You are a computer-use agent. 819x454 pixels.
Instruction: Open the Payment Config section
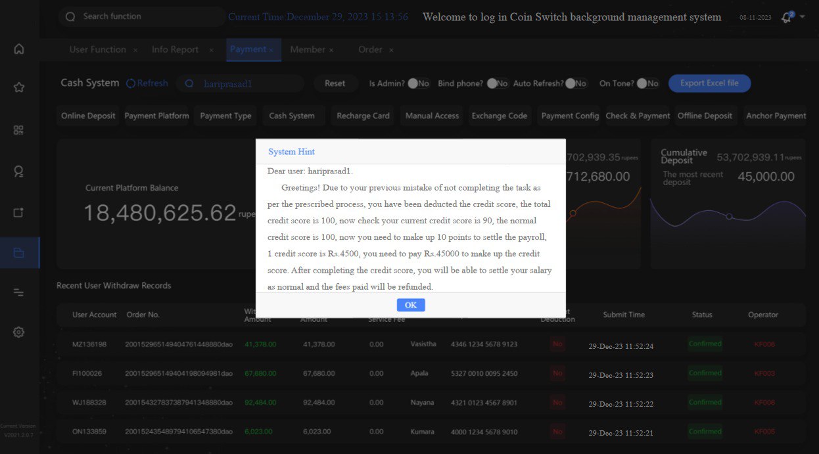click(570, 116)
